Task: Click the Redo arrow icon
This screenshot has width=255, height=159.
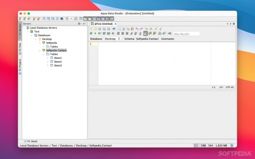Action: point(141,29)
